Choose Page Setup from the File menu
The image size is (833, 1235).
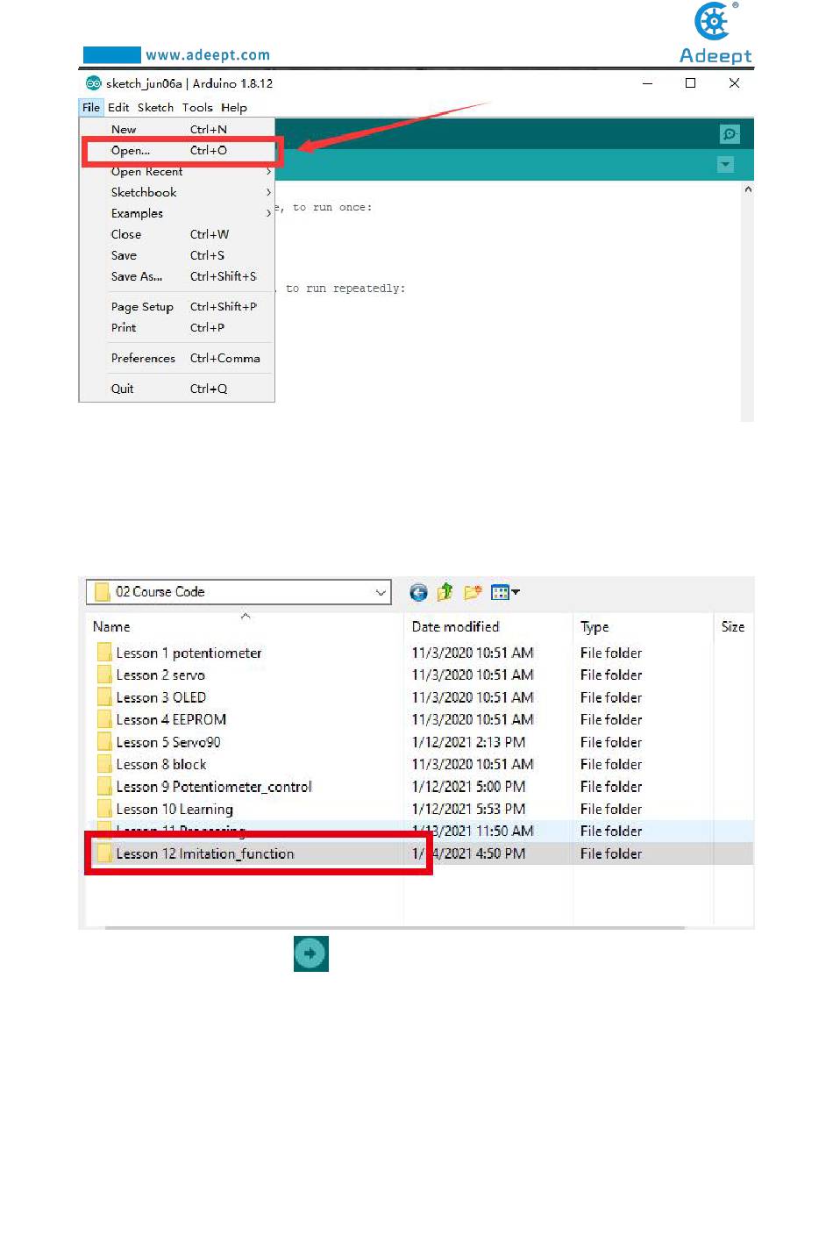[x=177, y=306]
